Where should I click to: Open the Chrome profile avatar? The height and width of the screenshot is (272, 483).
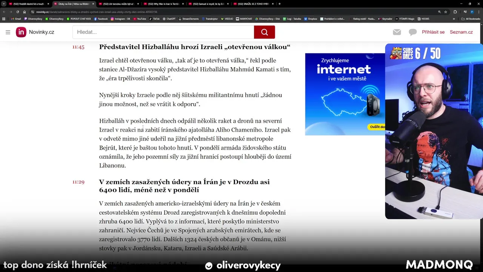(472, 12)
